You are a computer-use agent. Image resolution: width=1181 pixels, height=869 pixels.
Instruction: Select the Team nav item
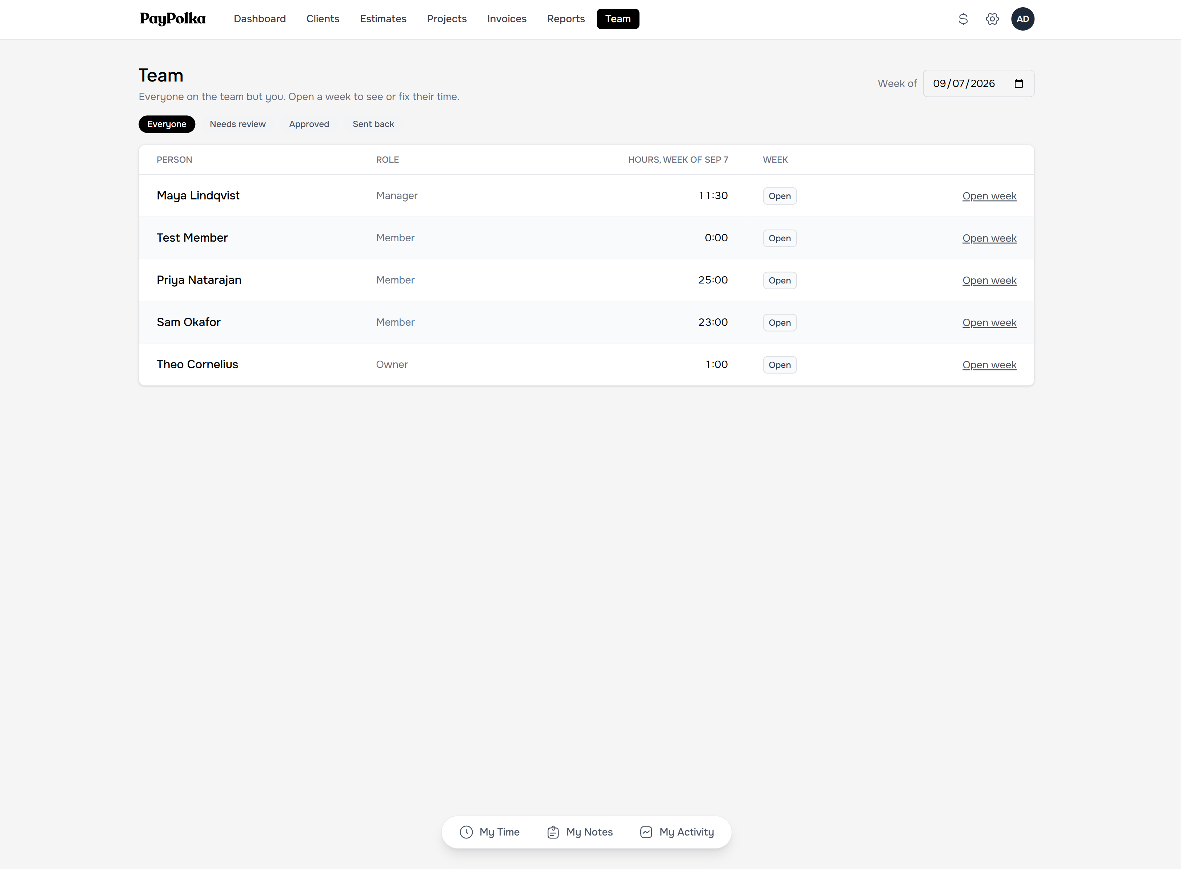617,19
